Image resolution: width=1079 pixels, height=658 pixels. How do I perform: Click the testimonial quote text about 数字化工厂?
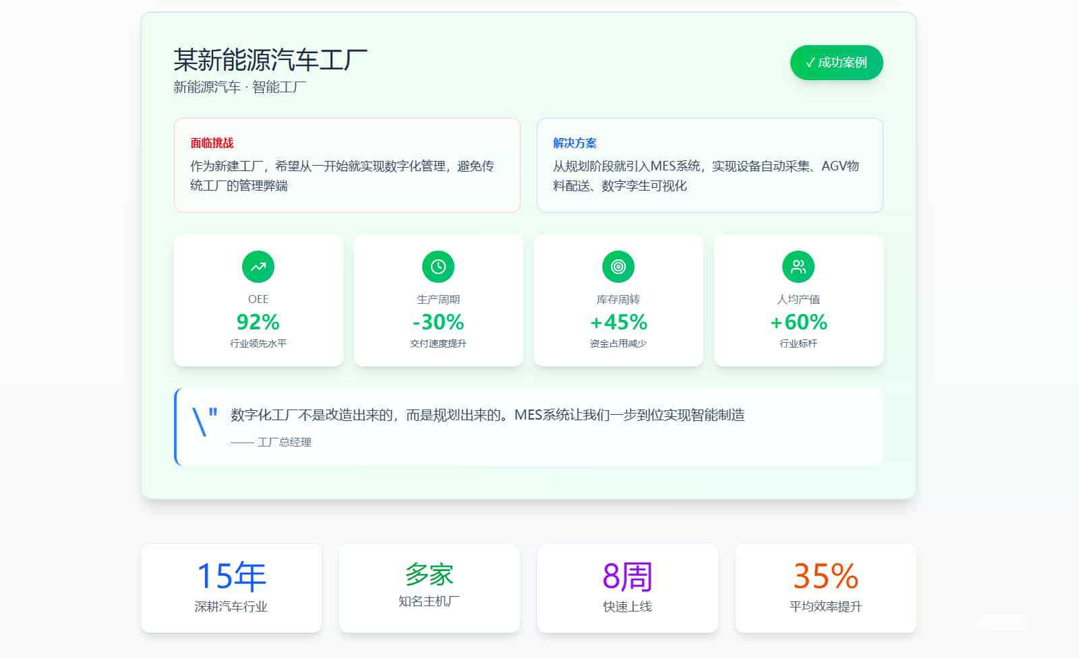pos(488,415)
